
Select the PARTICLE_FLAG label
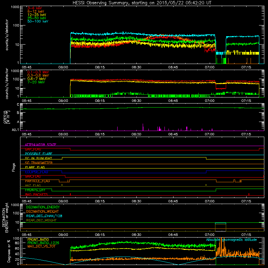coord(38,181)
